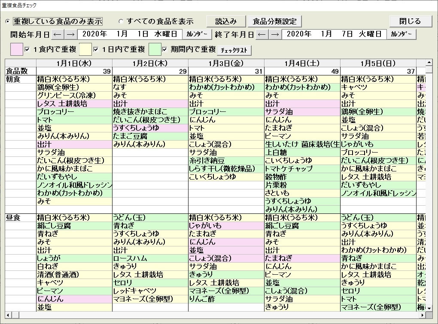Select しらす干し(微乾燥品) cell
438x324 pixels.
[226, 169]
